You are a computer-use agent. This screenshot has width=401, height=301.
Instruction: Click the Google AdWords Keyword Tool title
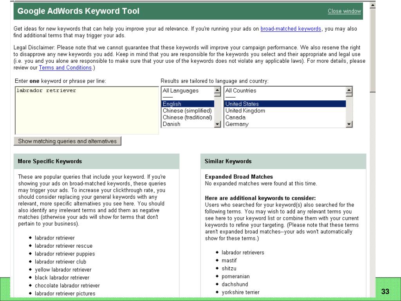click(x=78, y=11)
